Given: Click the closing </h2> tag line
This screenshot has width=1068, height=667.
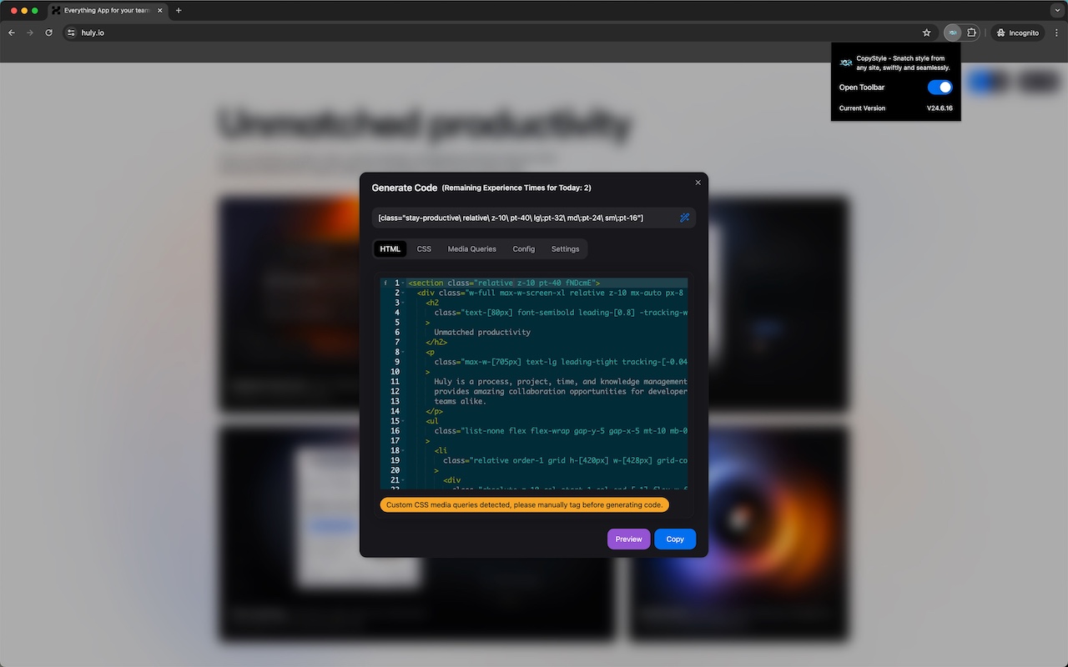Looking at the screenshot, I should 436,342.
